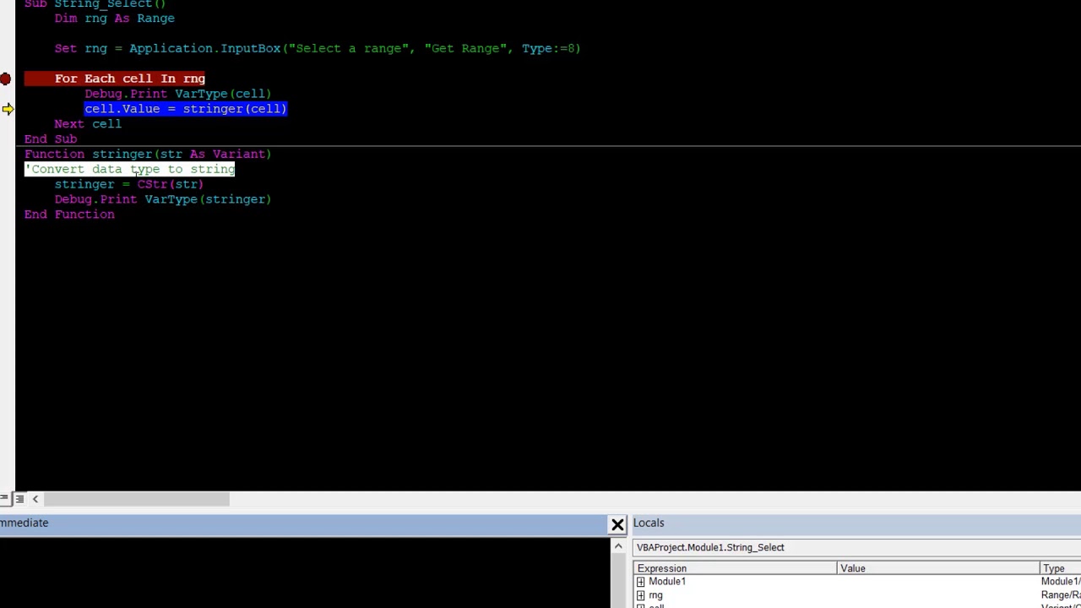
Task: Click the horizontal scrollbar left arrow
Action: (35, 499)
